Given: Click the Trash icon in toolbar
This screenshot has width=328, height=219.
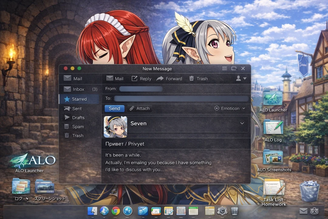Looking at the screenshot, I should [x=192, y=78].
